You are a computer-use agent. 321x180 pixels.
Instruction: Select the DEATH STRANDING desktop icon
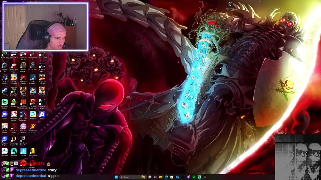click(x=23, y=91)
